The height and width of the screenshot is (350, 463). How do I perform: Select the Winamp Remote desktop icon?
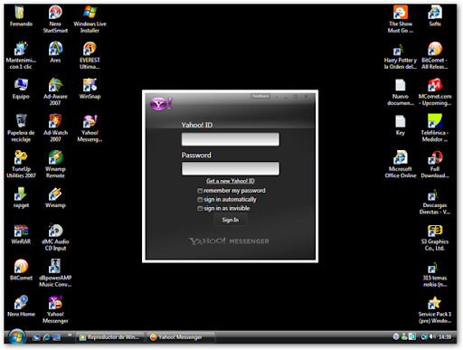coord(55,157)
